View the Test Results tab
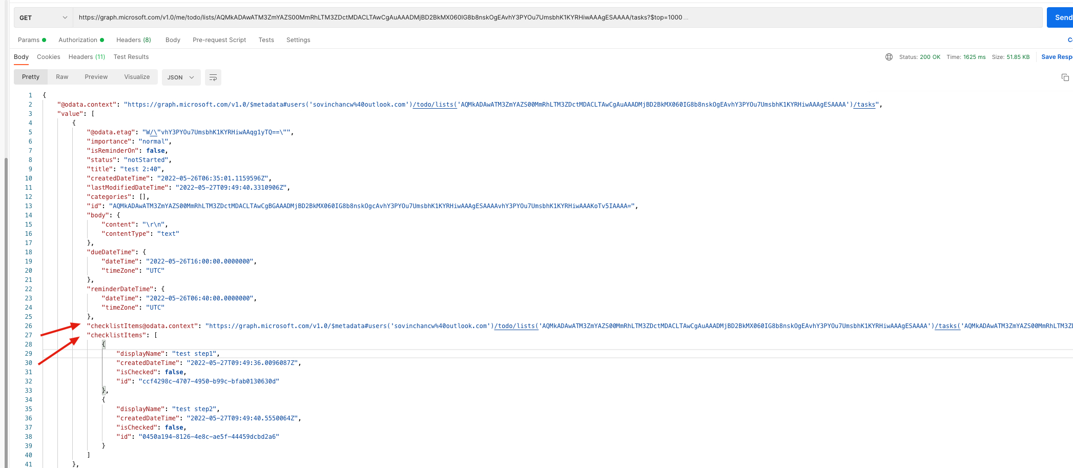 coord(131,56)
